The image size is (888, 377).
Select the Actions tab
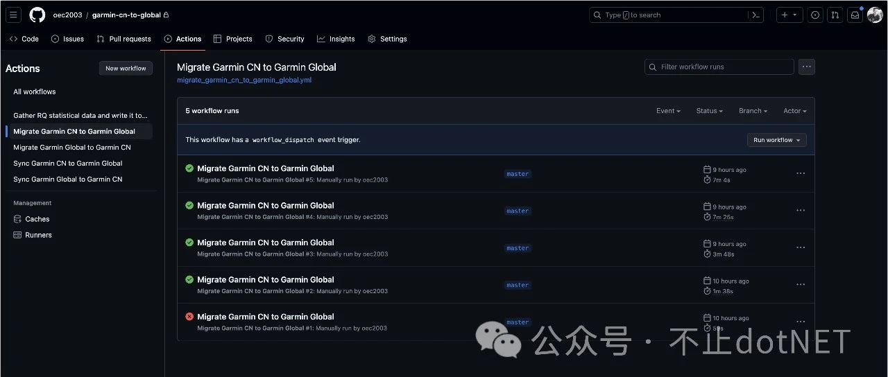(183, 39)
